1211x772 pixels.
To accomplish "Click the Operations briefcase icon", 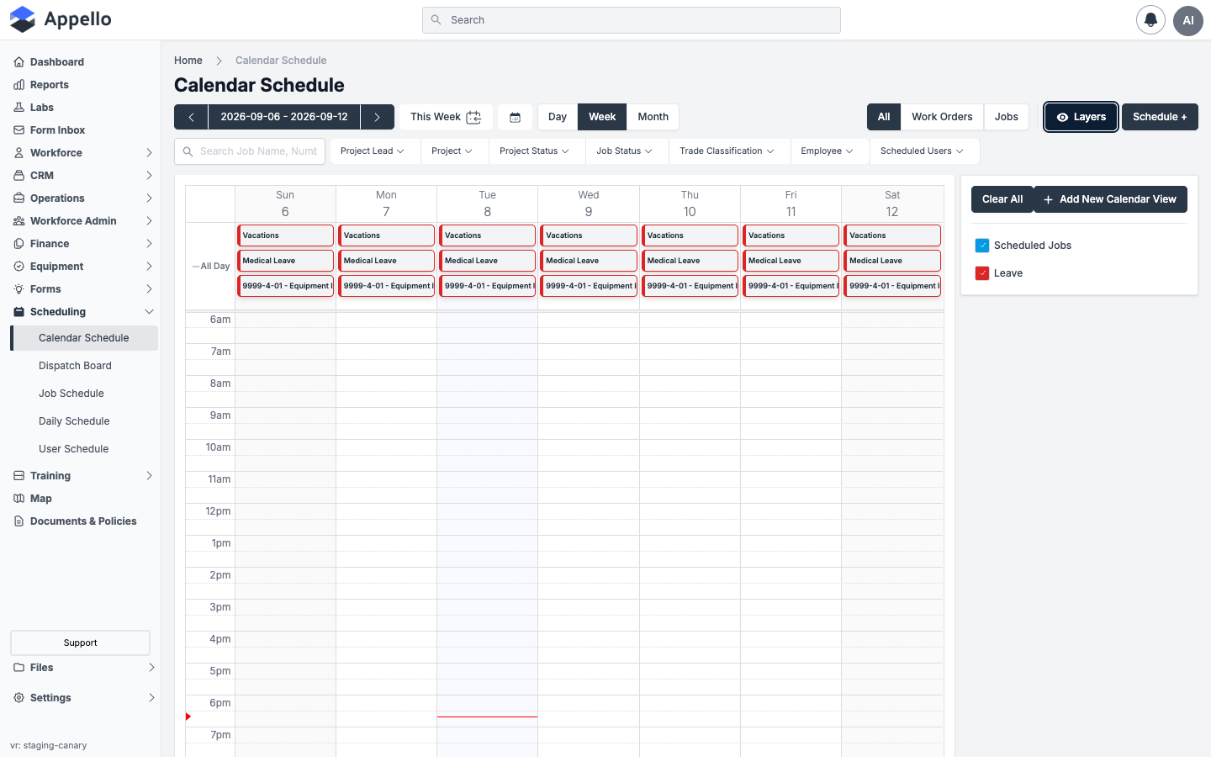I will [19, 198].
